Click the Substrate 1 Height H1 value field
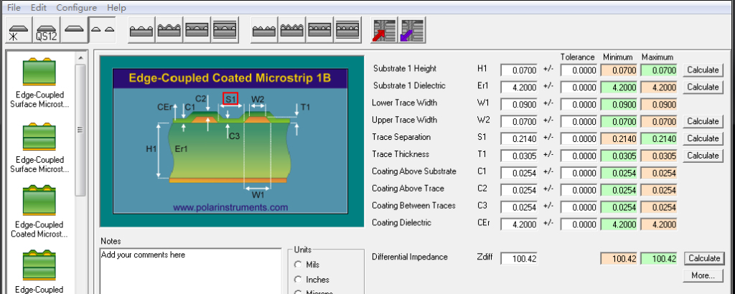The width and height of the screenshot is (735, 294). coord(519,70)
